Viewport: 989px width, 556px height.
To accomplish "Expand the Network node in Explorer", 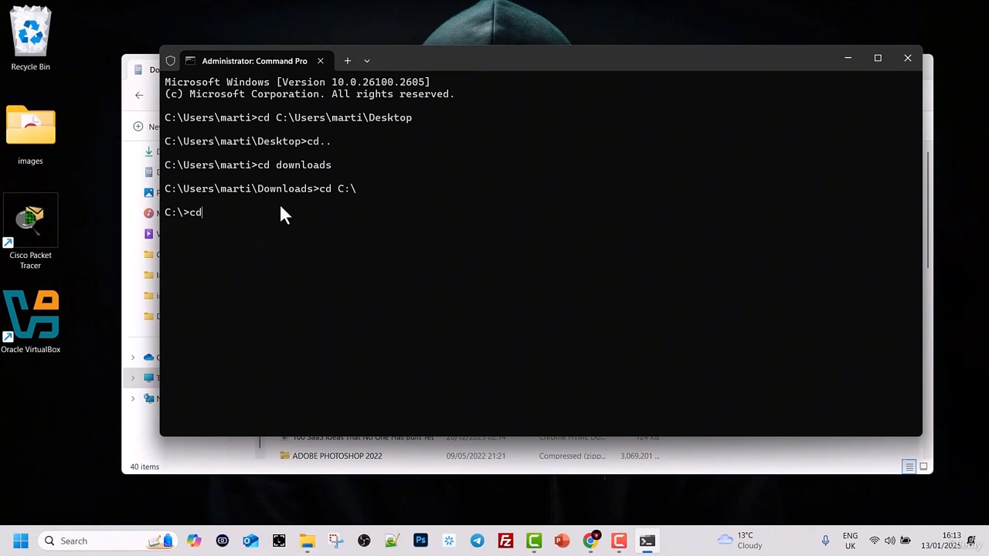I will pyautogui.click(x=133, y=398).
